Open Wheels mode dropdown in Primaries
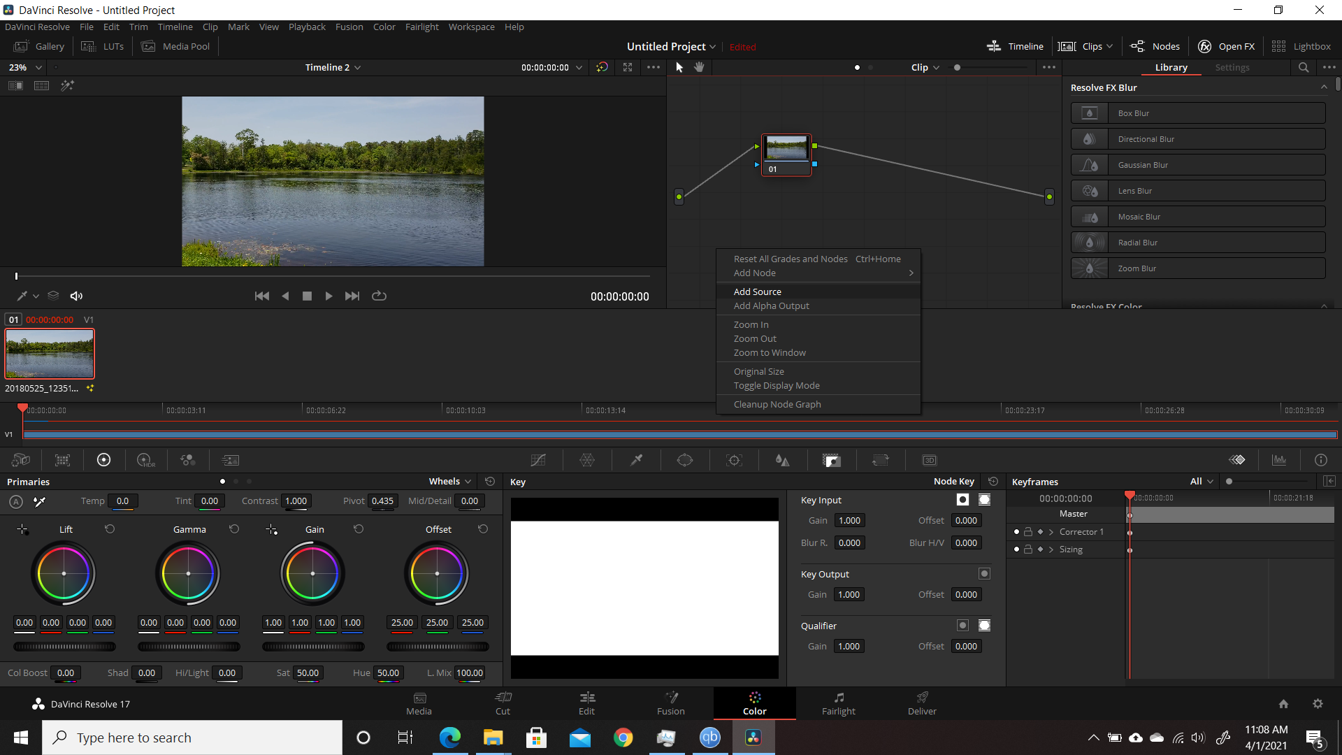Screen dimensions: 1342x755 pyautogui.click(x=450, y=481)
